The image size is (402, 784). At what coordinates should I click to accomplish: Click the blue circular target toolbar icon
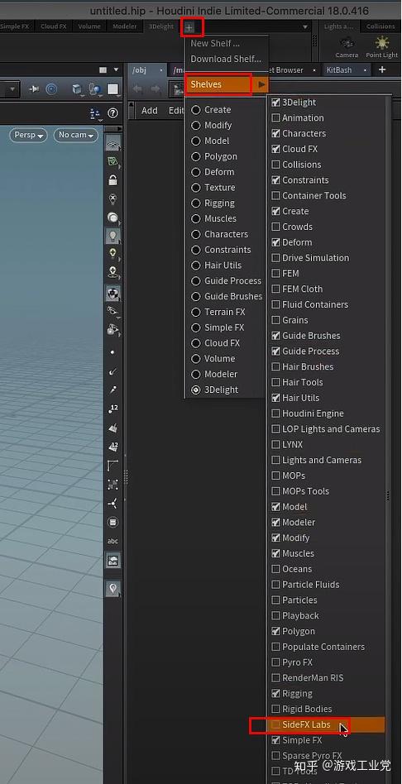click(51, 89)
